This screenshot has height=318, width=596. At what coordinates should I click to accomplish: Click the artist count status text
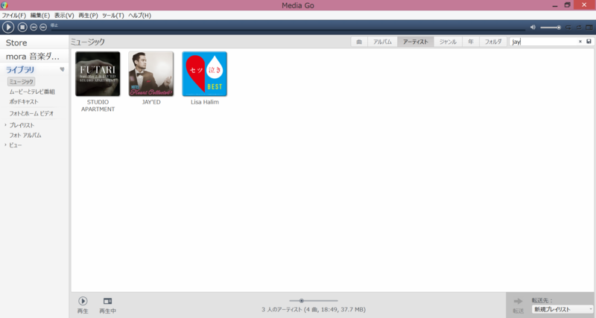point(314,310)
